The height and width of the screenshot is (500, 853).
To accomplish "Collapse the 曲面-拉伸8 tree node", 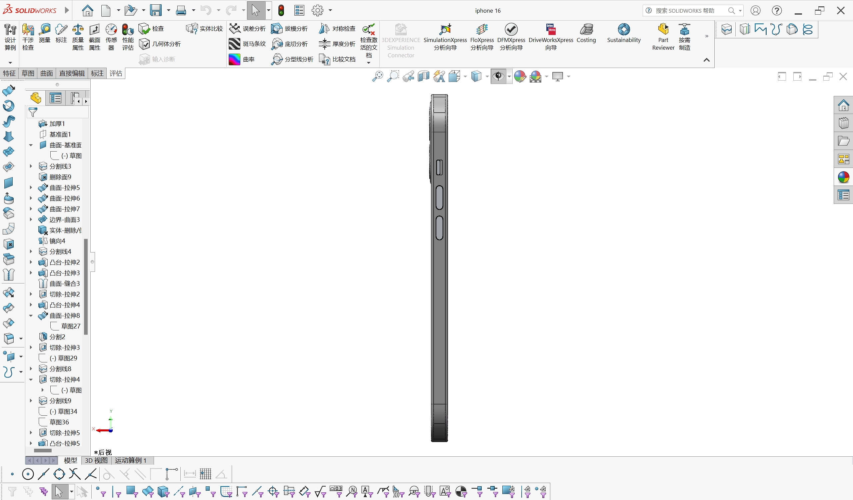I will pos(31,316).
